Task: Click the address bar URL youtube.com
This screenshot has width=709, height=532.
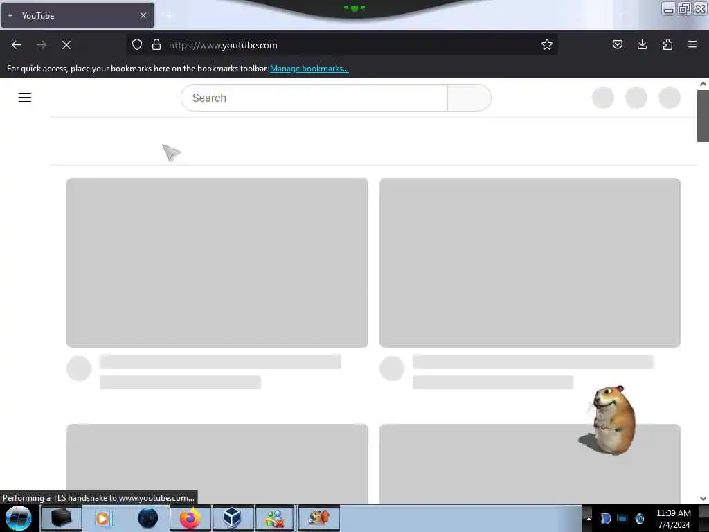Action: pos(223,45)
